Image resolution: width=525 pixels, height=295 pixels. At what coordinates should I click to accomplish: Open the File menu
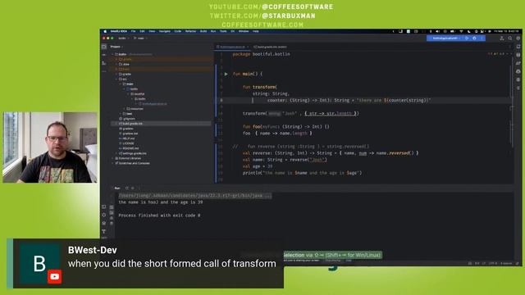tap(133, 31)
